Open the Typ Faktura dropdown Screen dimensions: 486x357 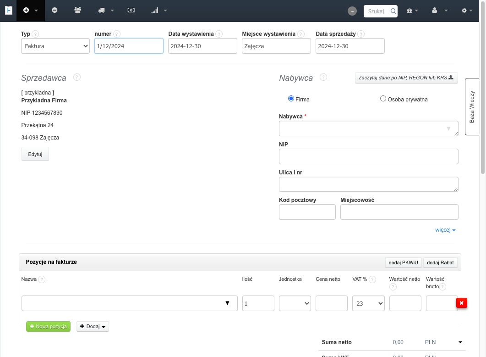tap(55, 46)
